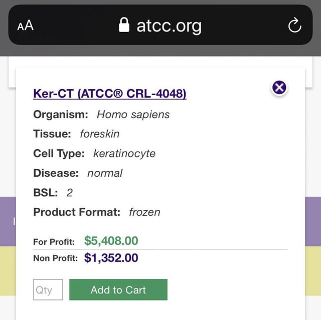Screen dimensions: 321x320
Task: Tap the atcc.org address text
Action: click(x=169, y=25)
